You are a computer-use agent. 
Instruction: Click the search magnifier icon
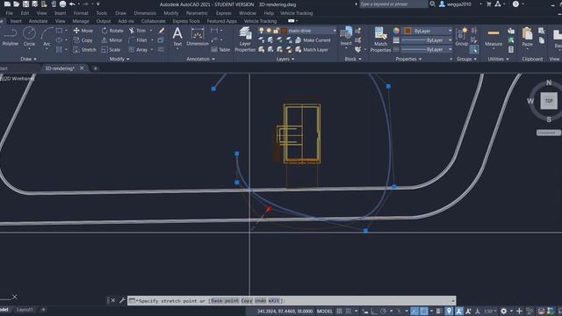coord(433,4)
